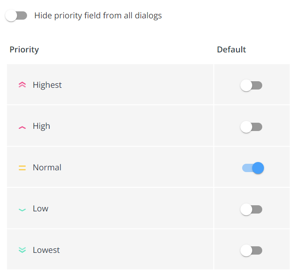Select the Normal priority label
The width and height of the screenshot is (298, 276).
[47, 167]
